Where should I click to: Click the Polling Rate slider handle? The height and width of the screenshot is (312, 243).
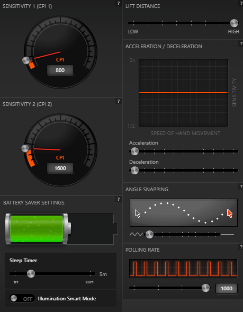205,288
